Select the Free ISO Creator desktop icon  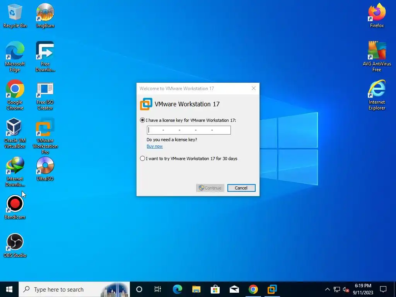(x=45, y=95)
